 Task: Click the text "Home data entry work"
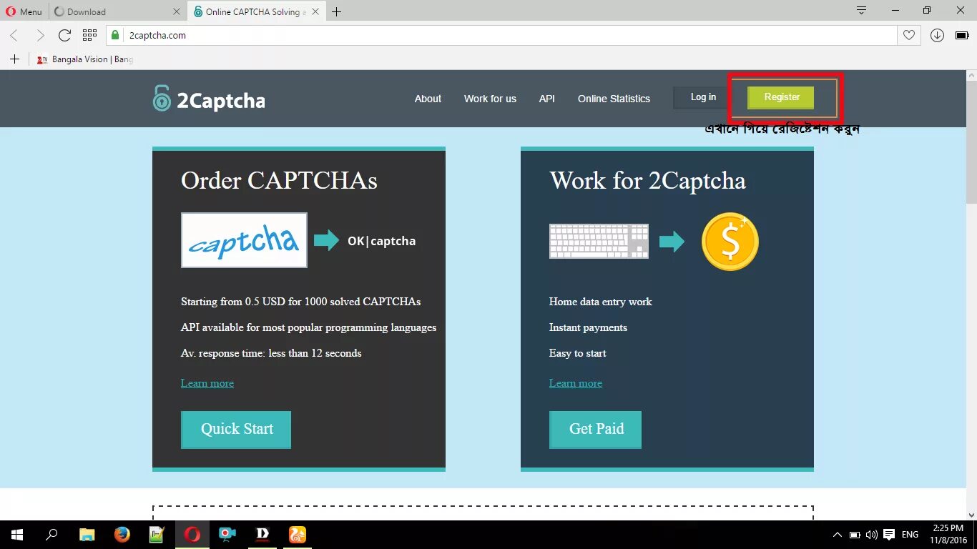(x=601, y=302)
